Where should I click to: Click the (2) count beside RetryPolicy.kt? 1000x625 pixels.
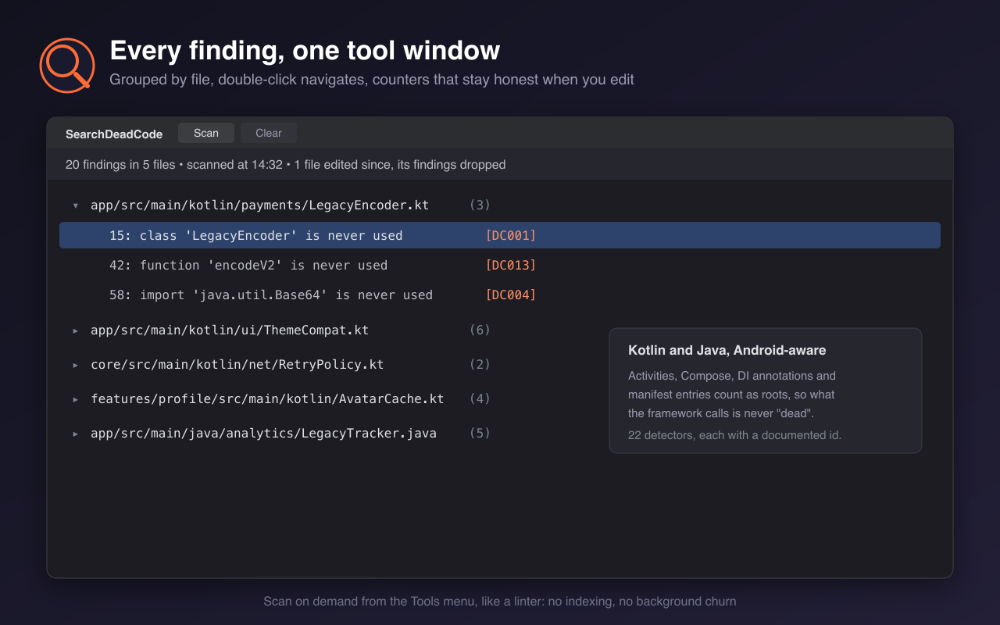coord(480,364)
